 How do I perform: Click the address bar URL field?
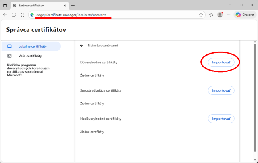click(113, 15)
